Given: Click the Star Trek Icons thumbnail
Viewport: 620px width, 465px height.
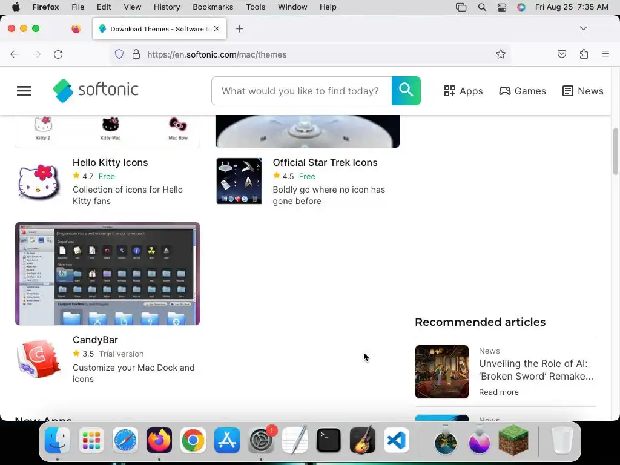Looking at the screenshot, I should pos(239,181).
